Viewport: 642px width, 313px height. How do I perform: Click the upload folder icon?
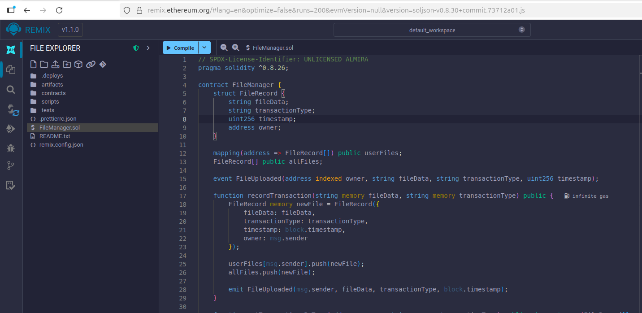pyautogui.click(x=67, y=64)
